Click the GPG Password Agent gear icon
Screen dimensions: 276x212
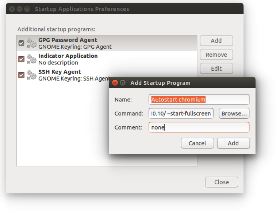point(32,43)
